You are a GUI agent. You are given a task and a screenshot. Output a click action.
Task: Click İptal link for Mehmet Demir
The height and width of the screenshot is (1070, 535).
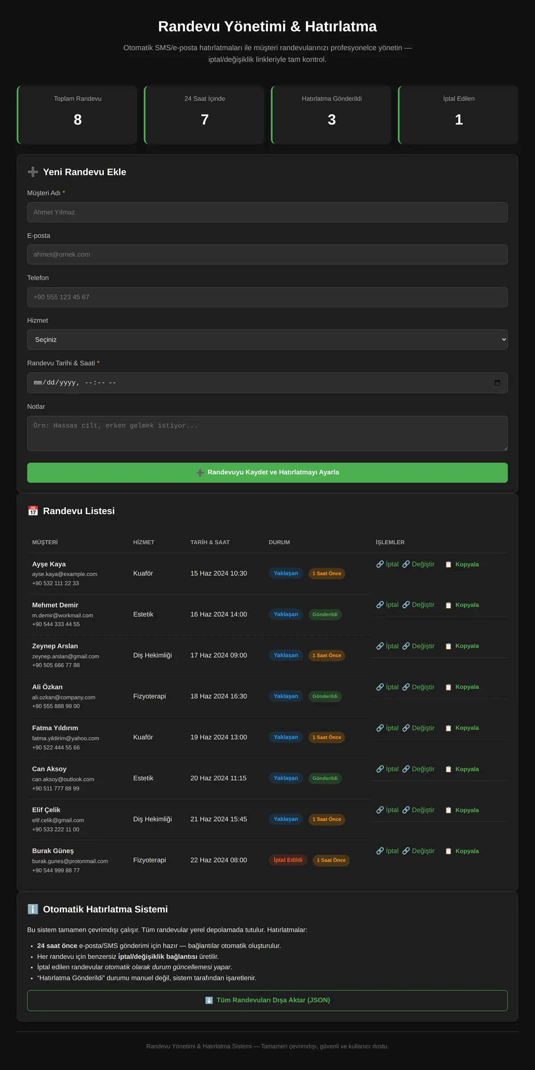pos(387,605)
